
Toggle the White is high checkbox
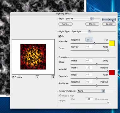[x=60, y=96]
